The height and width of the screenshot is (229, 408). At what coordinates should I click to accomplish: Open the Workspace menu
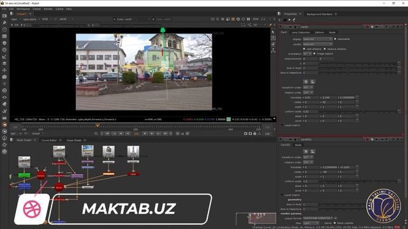point(23,9)
